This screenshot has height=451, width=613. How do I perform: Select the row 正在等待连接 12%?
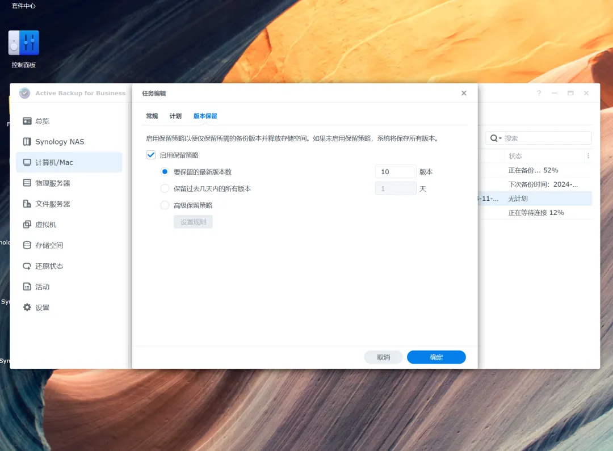535,213
